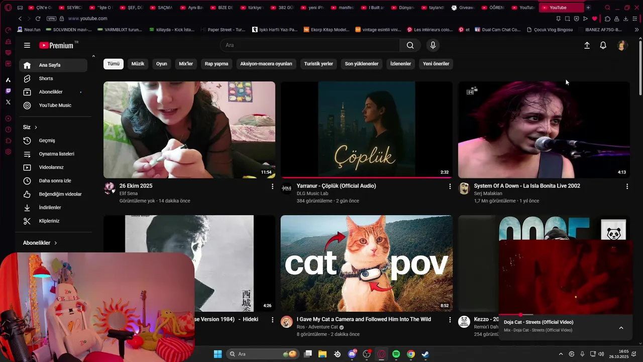Screen dimensions: 643x362
Task: Open X (Twitter) in Opera sidebar
Action: [8, 102]
